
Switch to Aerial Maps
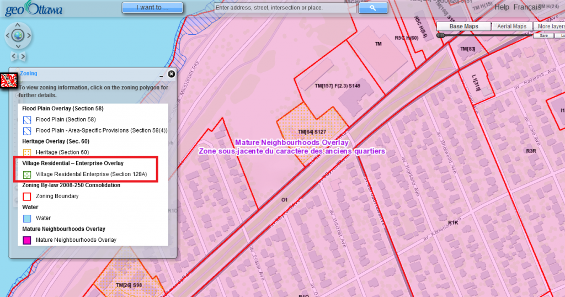[x=512, y=26]
